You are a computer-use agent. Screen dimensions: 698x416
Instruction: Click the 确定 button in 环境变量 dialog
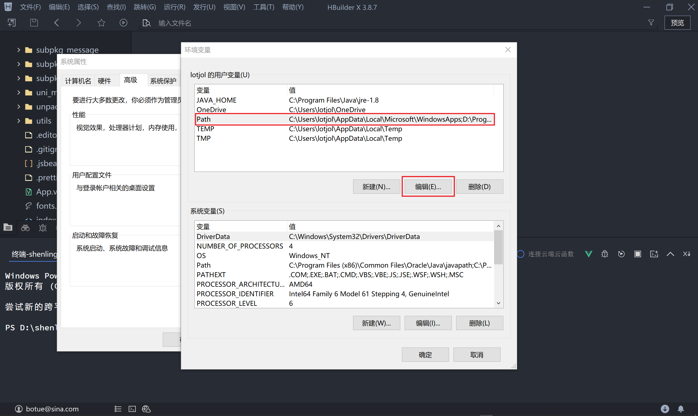click(x=425, y=355)
